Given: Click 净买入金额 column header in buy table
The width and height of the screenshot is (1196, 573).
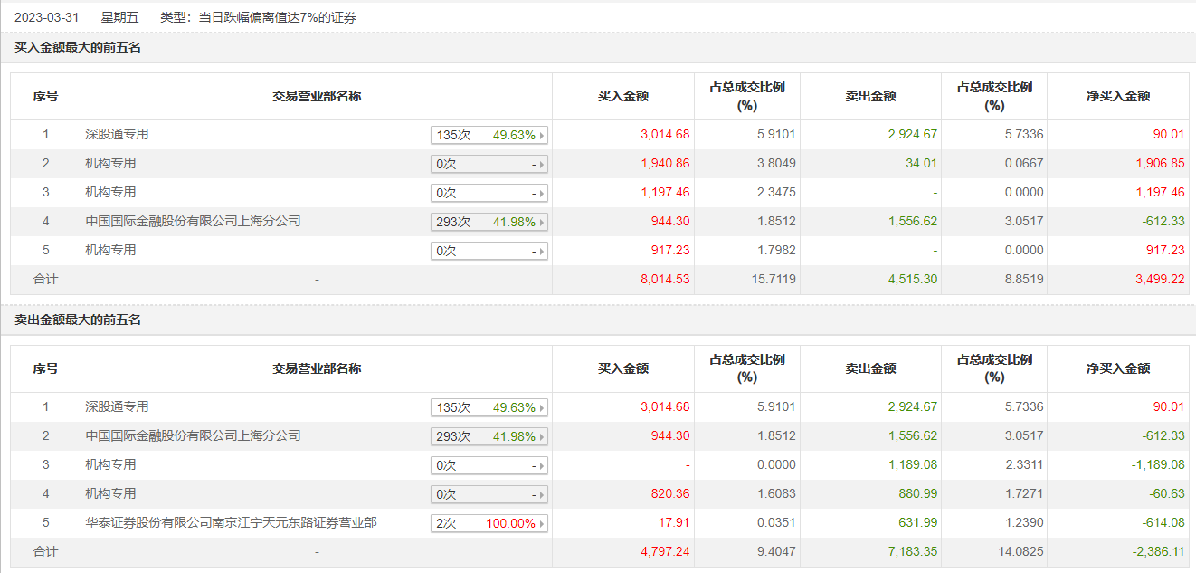Looking at the screenshot, I should (1118, 96).
